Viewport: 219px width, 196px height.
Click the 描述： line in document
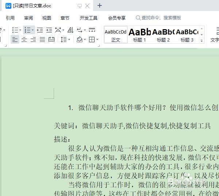coord(62,139)
